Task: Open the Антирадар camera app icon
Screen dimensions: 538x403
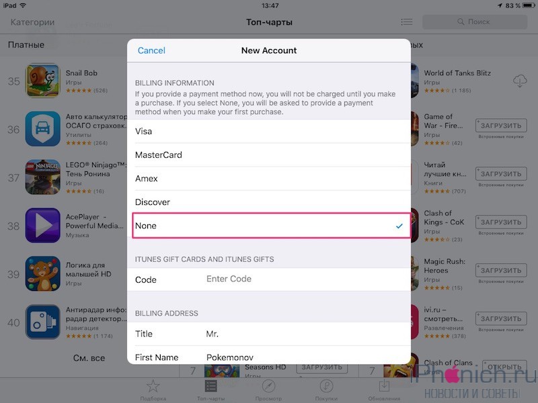Action: (42, 322)
